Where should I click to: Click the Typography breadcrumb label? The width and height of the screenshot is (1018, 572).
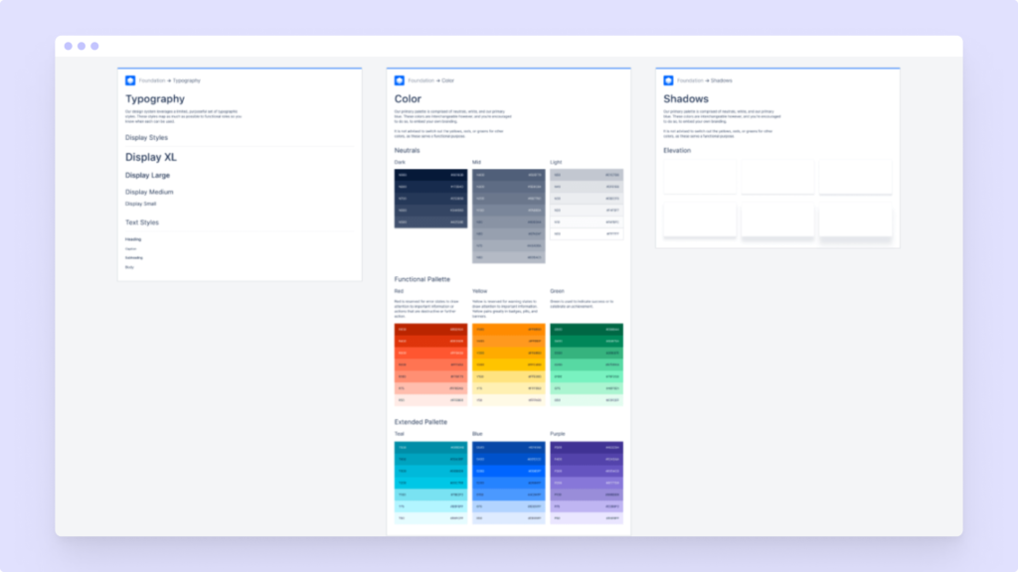(186, 80)
